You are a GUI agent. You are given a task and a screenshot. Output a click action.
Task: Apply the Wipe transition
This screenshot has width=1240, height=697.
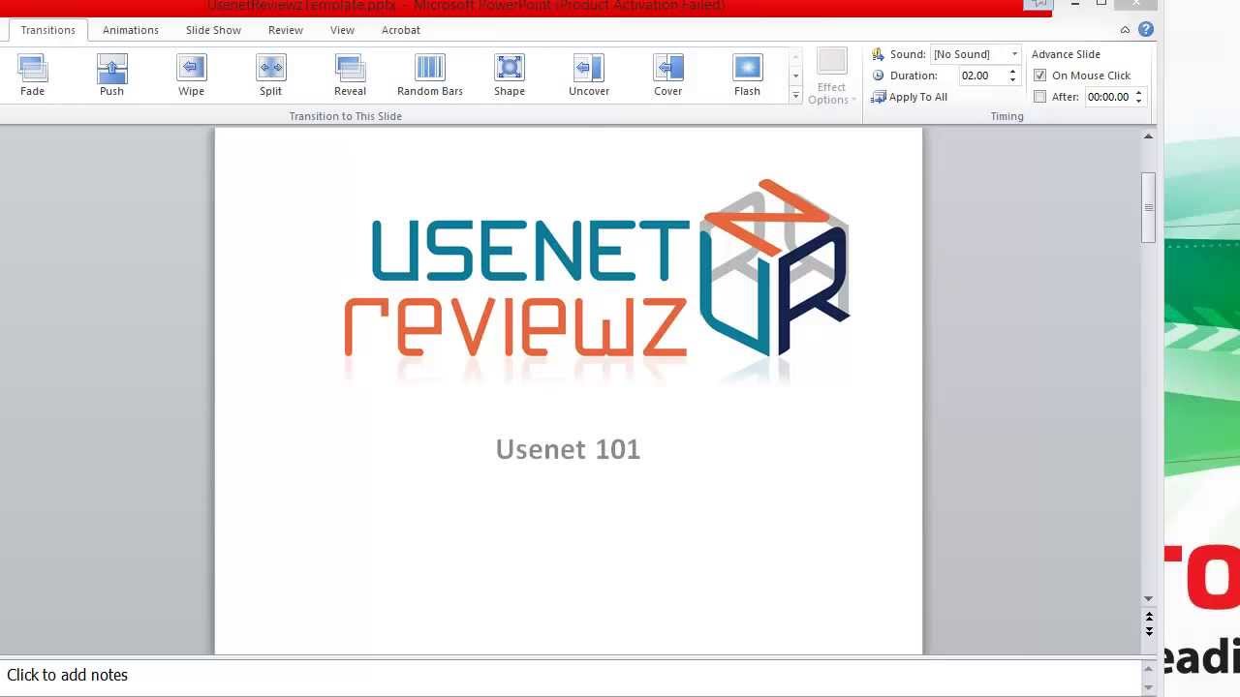[192, 76]
